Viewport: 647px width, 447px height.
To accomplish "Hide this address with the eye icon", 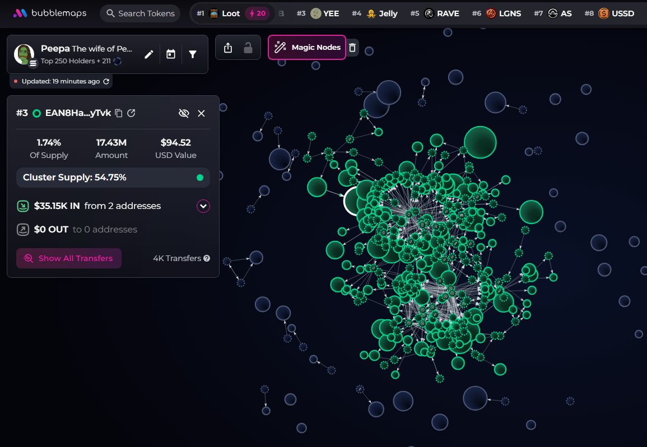I will pos(184,113).
